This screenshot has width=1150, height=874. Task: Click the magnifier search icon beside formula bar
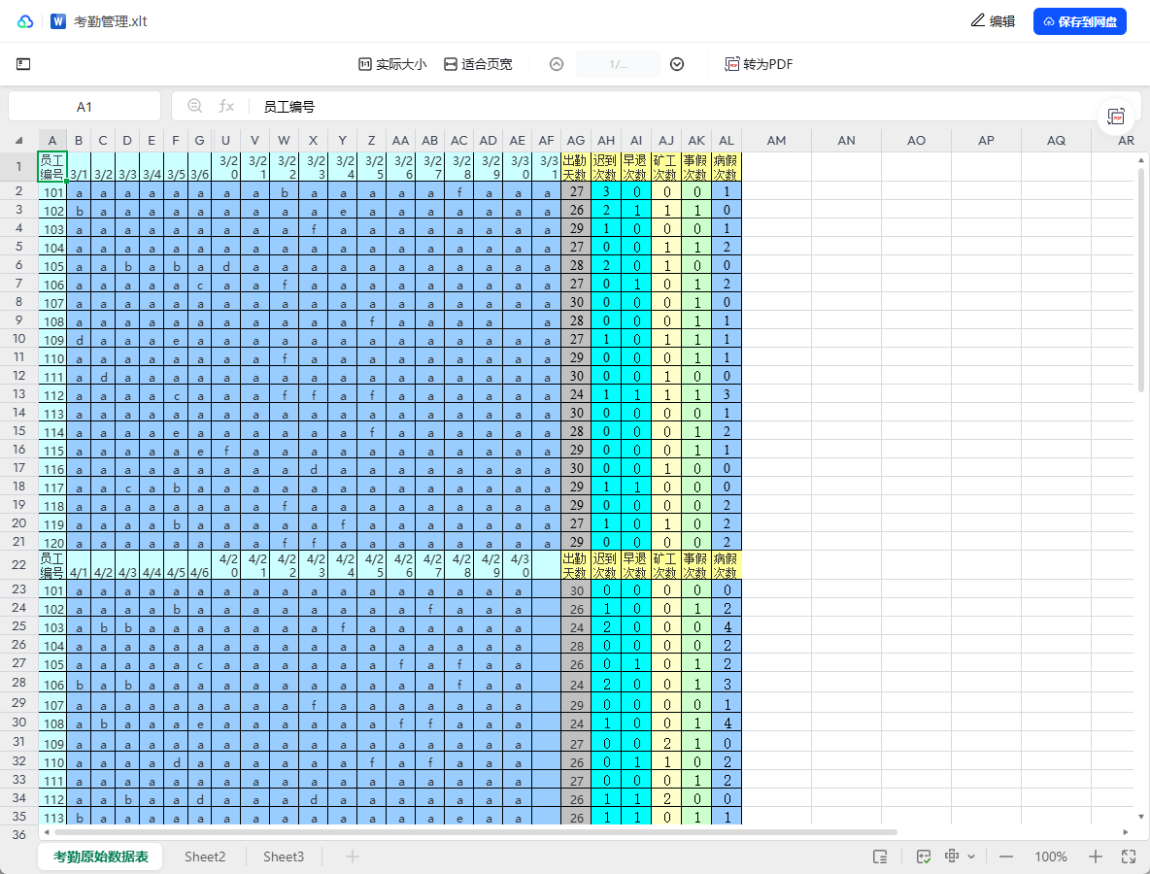tap(195, 105)
